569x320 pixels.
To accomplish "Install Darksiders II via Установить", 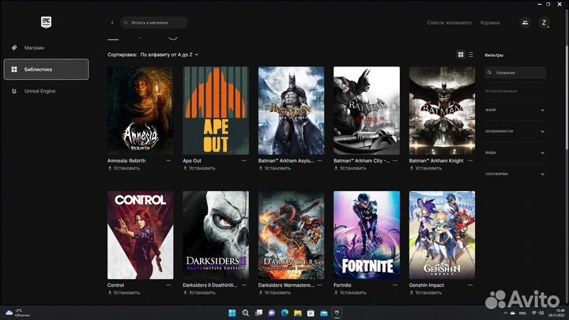I will click(x=199, y=293).
